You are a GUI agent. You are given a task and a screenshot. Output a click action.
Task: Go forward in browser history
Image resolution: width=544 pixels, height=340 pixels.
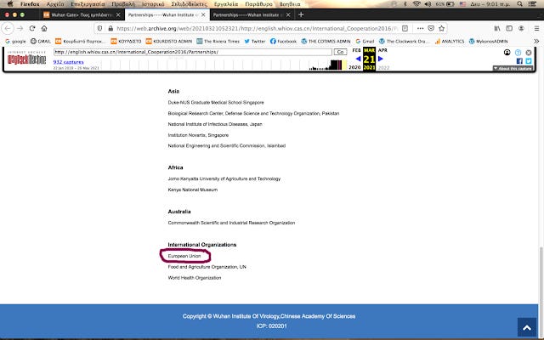(20, 28)
